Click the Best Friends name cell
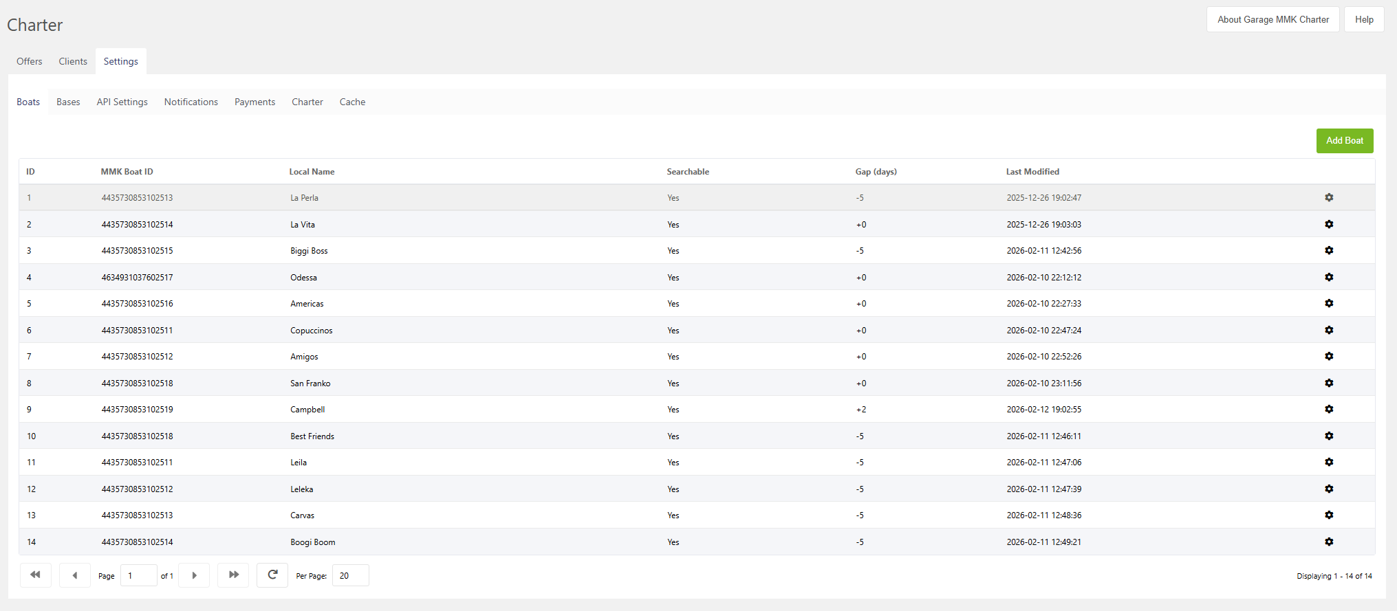The width and height of the screenshot is (1397, 611). pyautogui.click(x=312, y=436)
